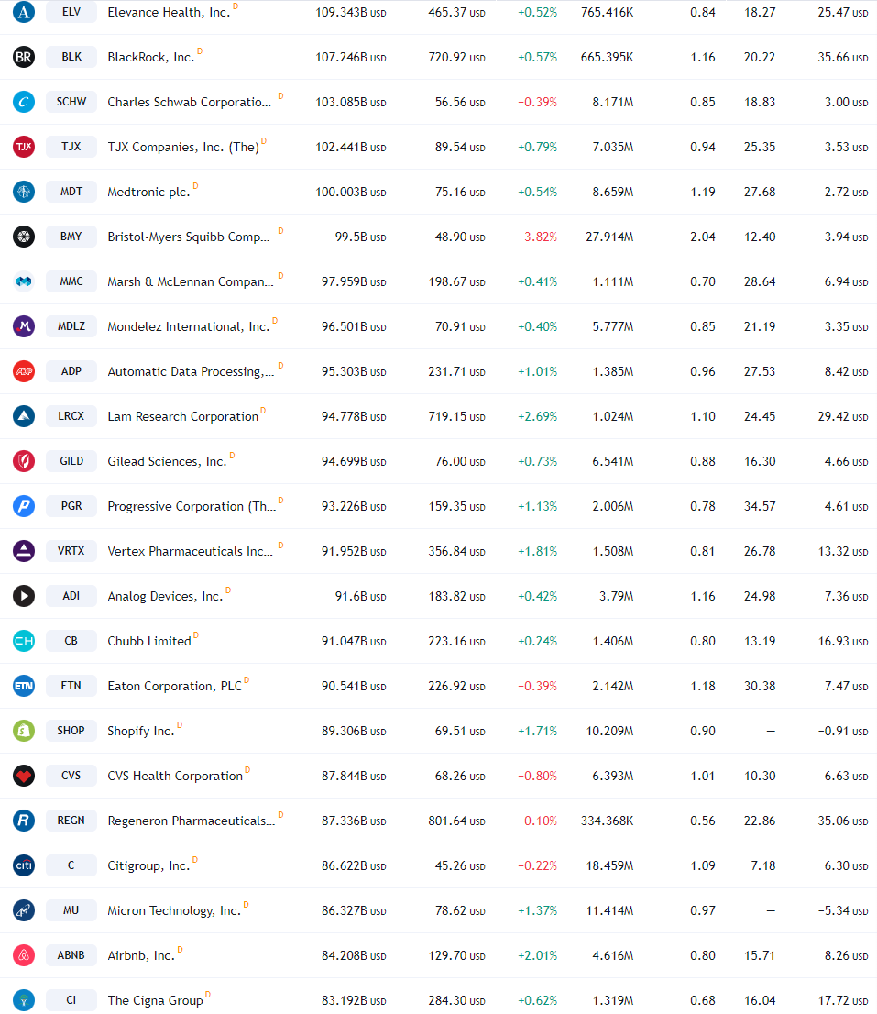This screenshot has width=877, height=1014.
Task: Open the BMY ticker symbol
Action: (71, 237)
